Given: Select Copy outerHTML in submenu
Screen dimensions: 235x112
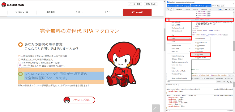Looking at the screenshot, I should tap(201, 43).
